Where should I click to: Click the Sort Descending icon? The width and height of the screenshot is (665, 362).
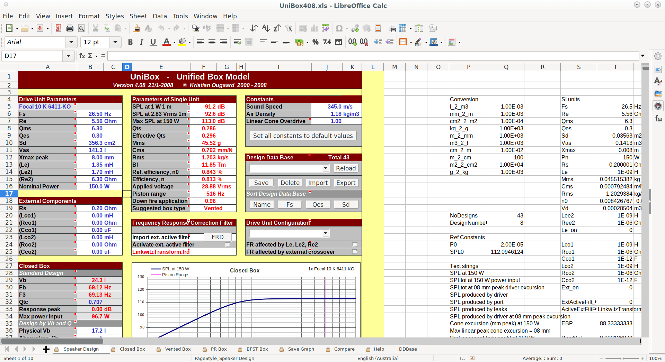(277, 28)
